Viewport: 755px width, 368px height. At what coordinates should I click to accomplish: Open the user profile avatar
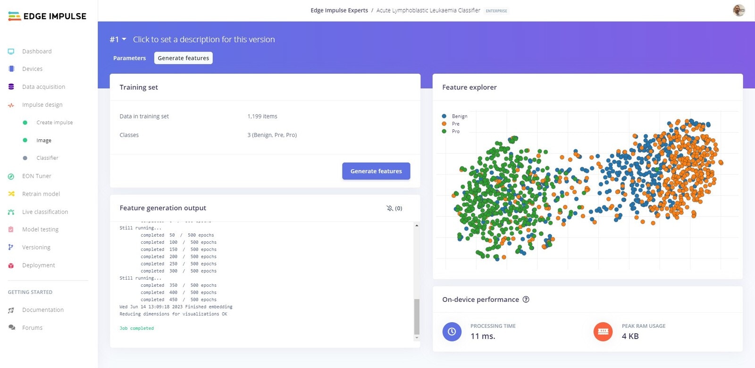[x=739, y=10]
